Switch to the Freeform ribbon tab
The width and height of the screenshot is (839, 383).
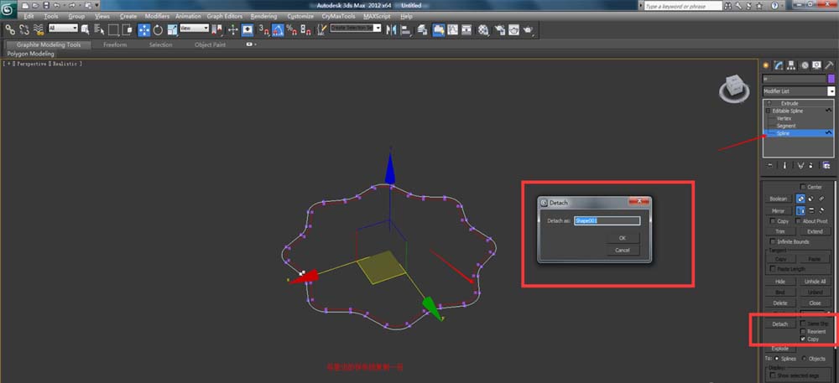(115, 45)
